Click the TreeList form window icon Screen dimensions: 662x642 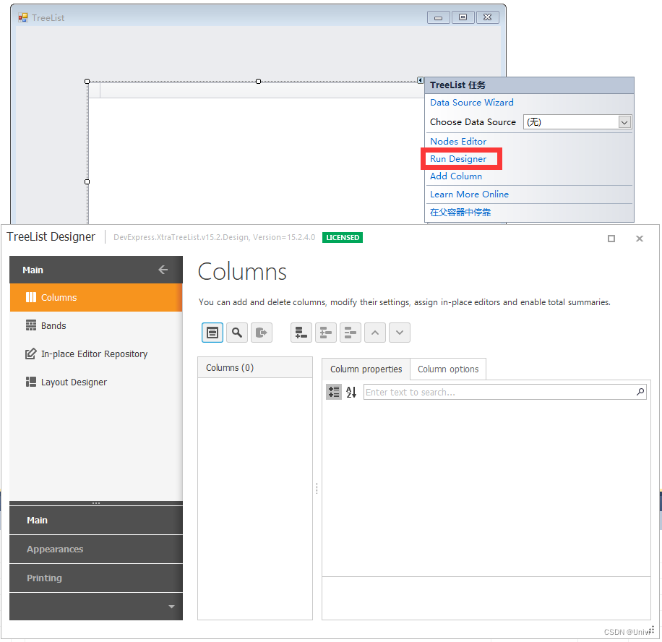click(23, 18)
